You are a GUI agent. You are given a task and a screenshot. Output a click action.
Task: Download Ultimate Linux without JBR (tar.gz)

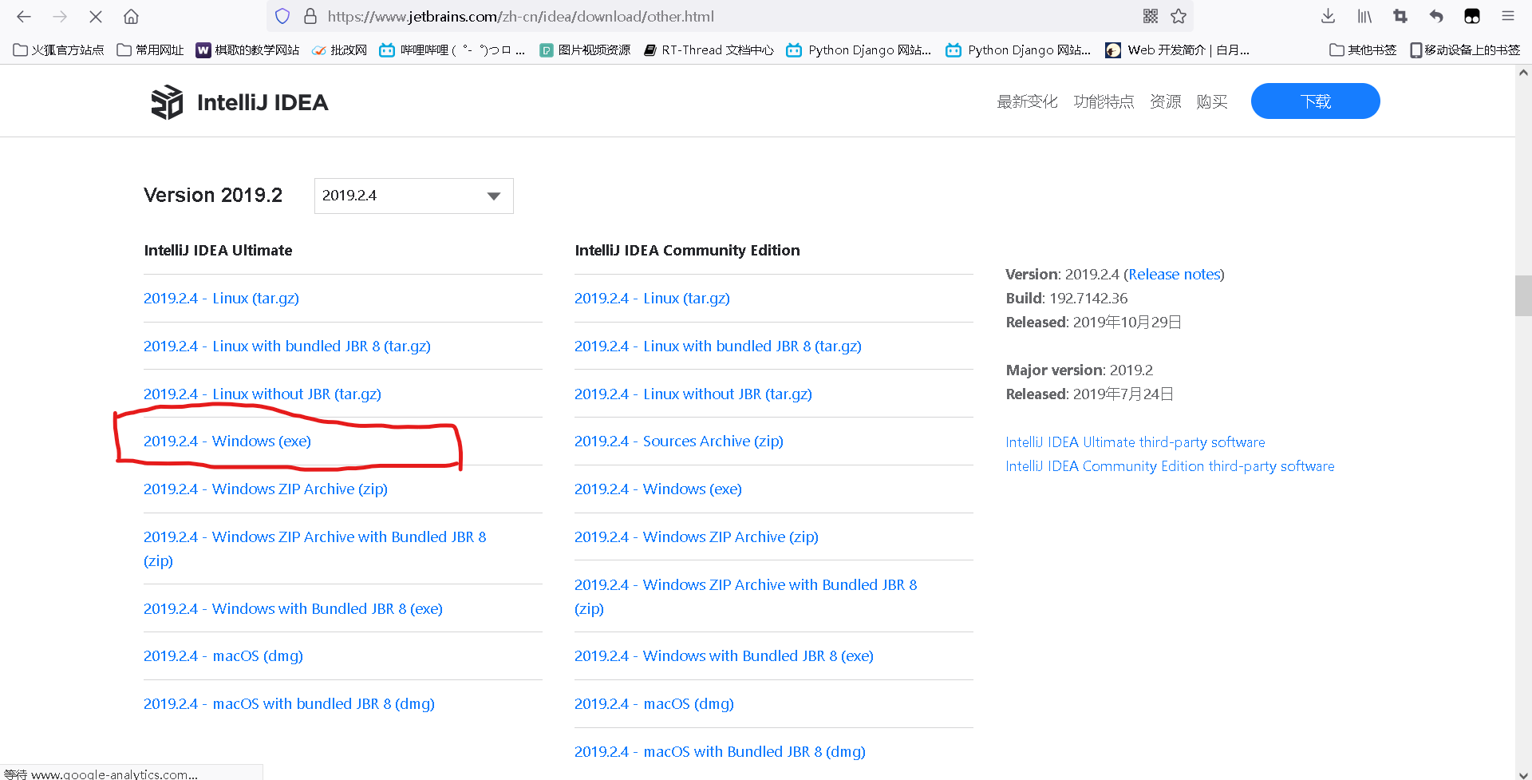(x=263, y=394)
